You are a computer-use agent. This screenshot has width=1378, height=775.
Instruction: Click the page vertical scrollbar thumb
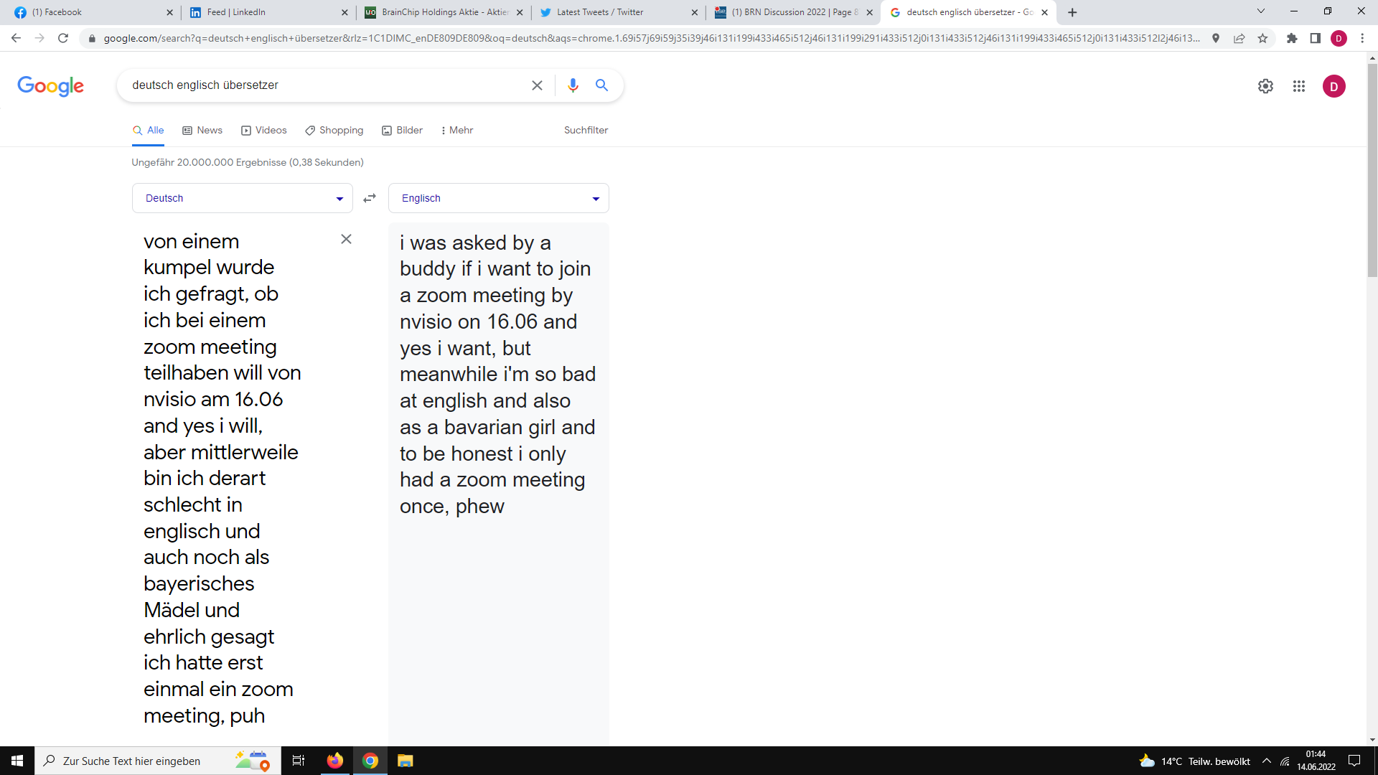1372,170
